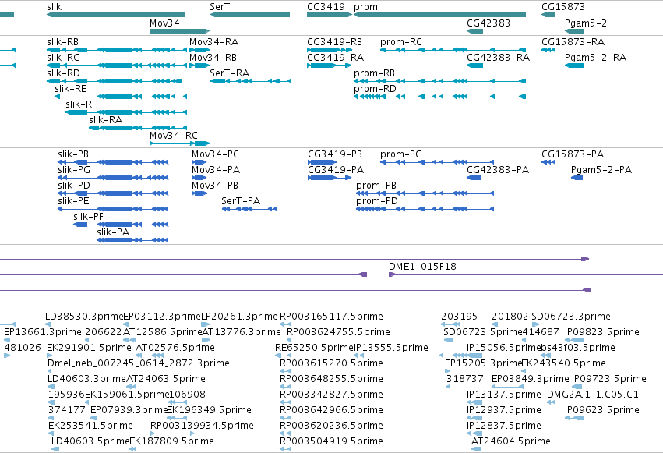Select the Mov34 gene label
663x453 pixels.
click(x=164, y=23)
